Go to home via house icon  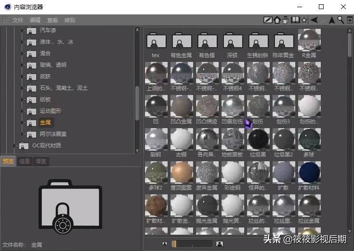277,20
